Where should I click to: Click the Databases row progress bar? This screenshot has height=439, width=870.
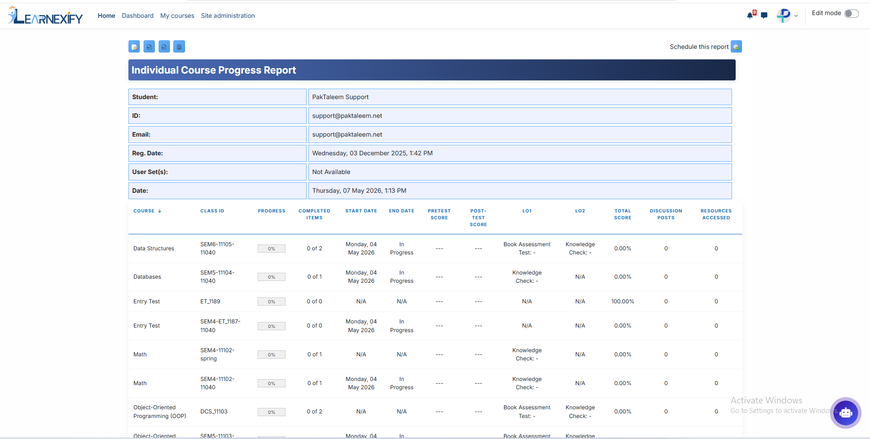[x=271, y=277]
